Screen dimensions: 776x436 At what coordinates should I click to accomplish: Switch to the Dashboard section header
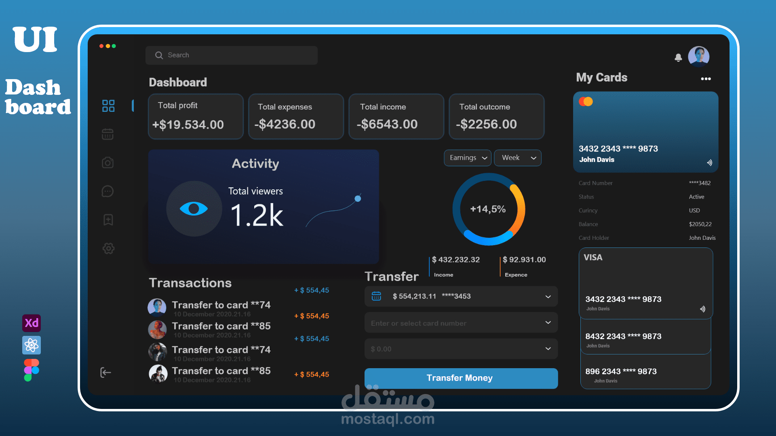coord(178,82)
